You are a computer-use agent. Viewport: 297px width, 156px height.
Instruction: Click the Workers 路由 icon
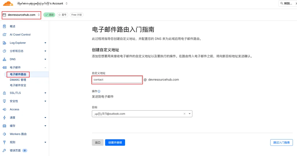pos(4,134)
